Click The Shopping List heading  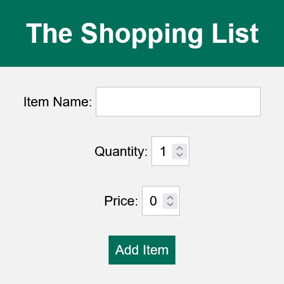[142, 34]
